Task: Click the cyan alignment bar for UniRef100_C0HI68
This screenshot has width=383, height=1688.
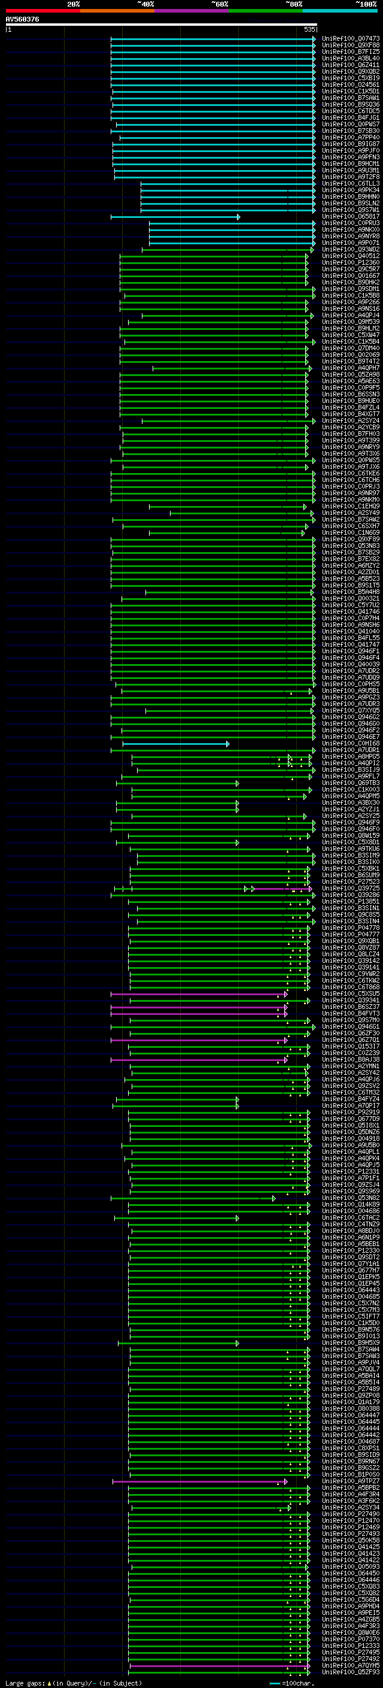Action: 175,744
